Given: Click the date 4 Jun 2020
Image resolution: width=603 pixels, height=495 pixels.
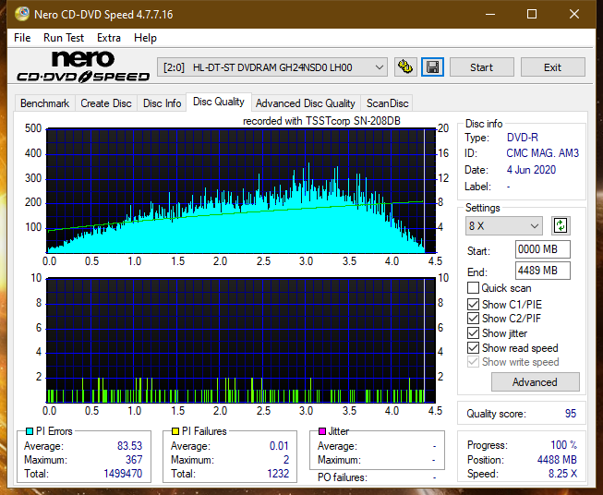Looking at the screenshot, I should 531,170.
